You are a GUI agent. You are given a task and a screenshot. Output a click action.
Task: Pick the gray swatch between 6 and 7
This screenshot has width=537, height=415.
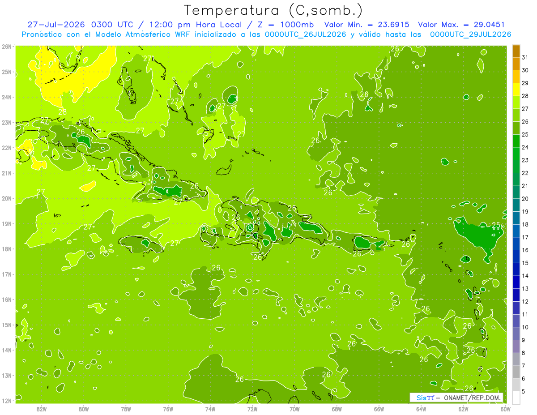click(516, 372)
